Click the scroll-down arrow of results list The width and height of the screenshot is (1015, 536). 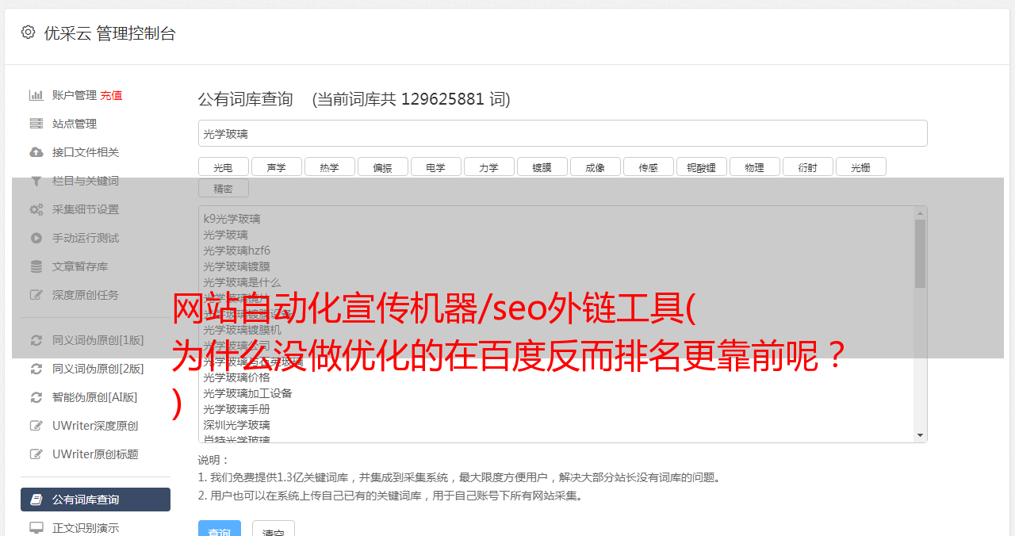[920, 435]
